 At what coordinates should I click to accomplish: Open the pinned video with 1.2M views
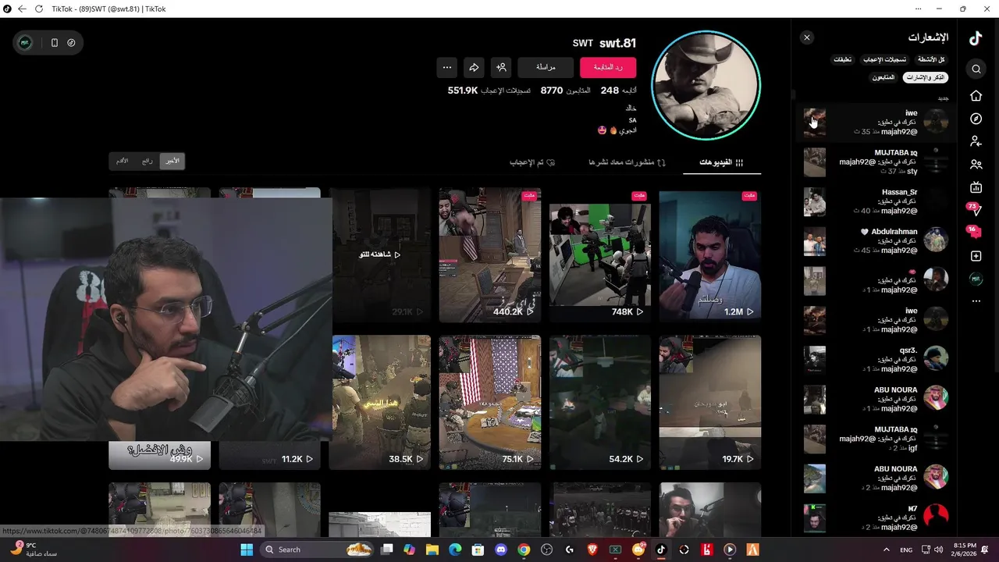pos(709,254)
